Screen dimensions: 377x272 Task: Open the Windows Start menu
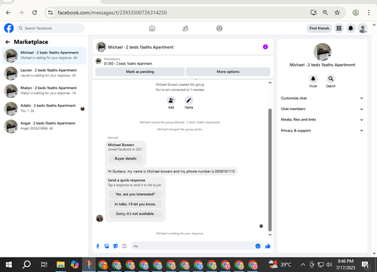[x=9, y=264]
